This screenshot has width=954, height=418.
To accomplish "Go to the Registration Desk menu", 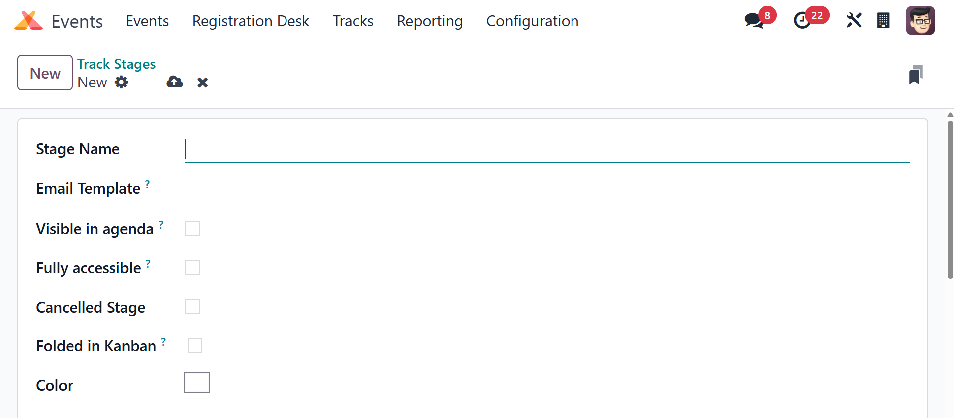I will [x=251, y=21].
